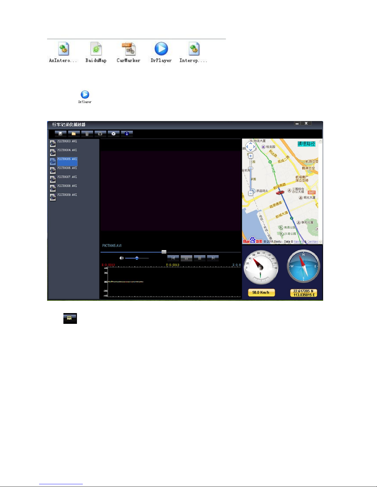Select the PICT0009.AVI file name
The width and height of the screenshot is (377, 487).
(x=67, y=195)
